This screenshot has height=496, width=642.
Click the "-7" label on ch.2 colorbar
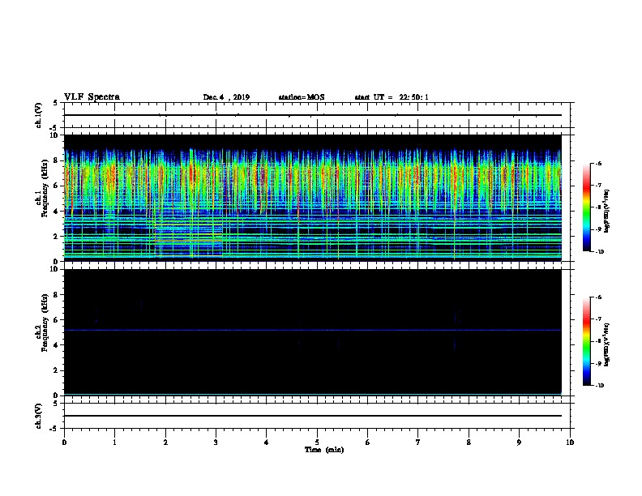pos(598,319)
